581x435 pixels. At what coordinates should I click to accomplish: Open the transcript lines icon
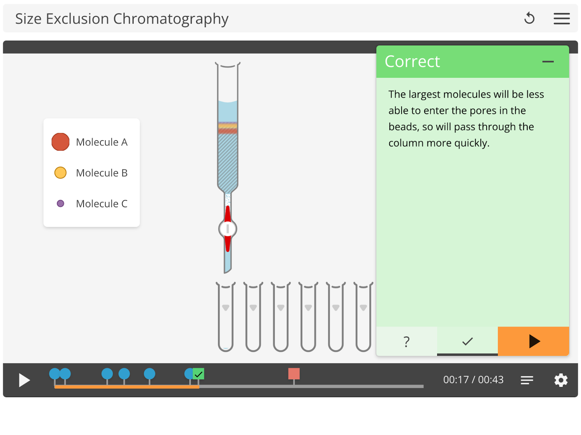[x=527, y=380]
